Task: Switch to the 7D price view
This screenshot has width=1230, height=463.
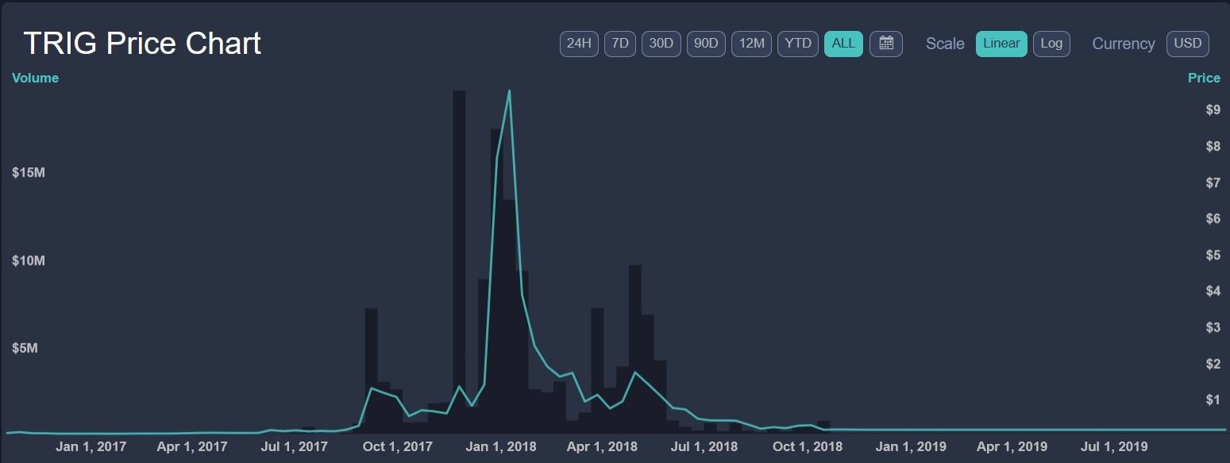Action: pyautogui.click(x=619, y=44)
